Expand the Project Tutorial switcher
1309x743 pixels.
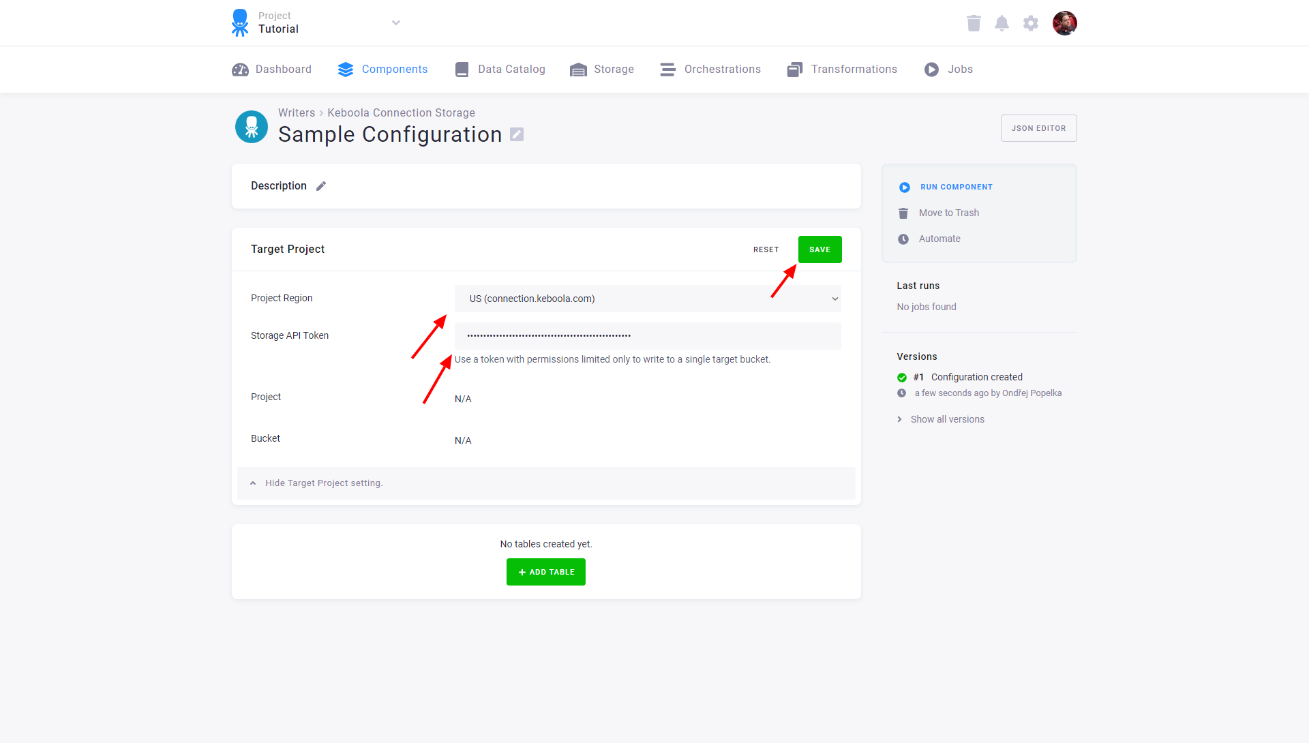coord(396,22)
